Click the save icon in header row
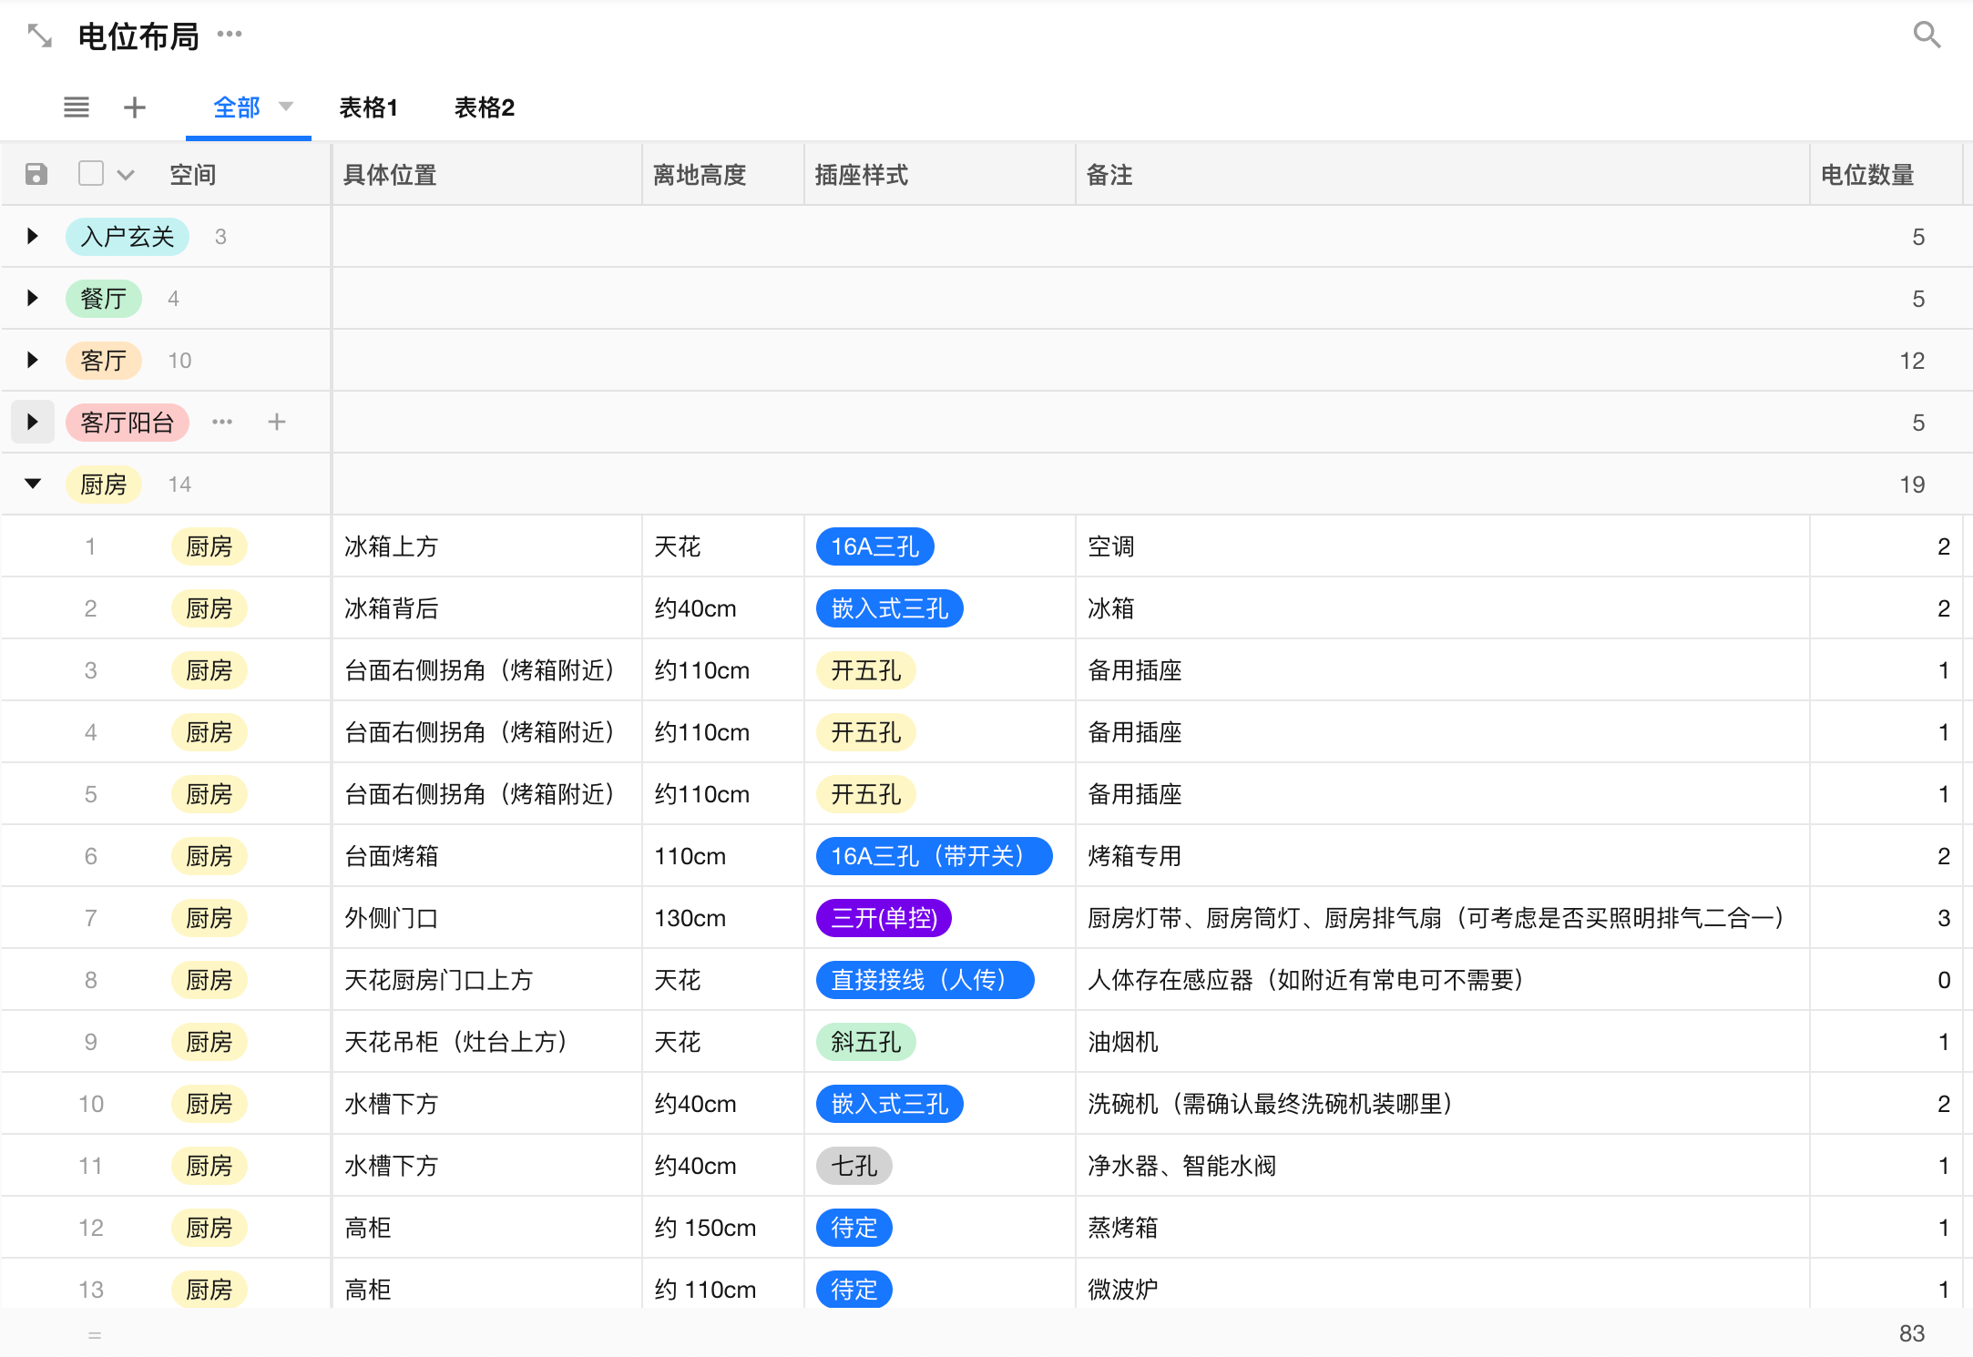The image size is (1973, 1357). [36, 174]
